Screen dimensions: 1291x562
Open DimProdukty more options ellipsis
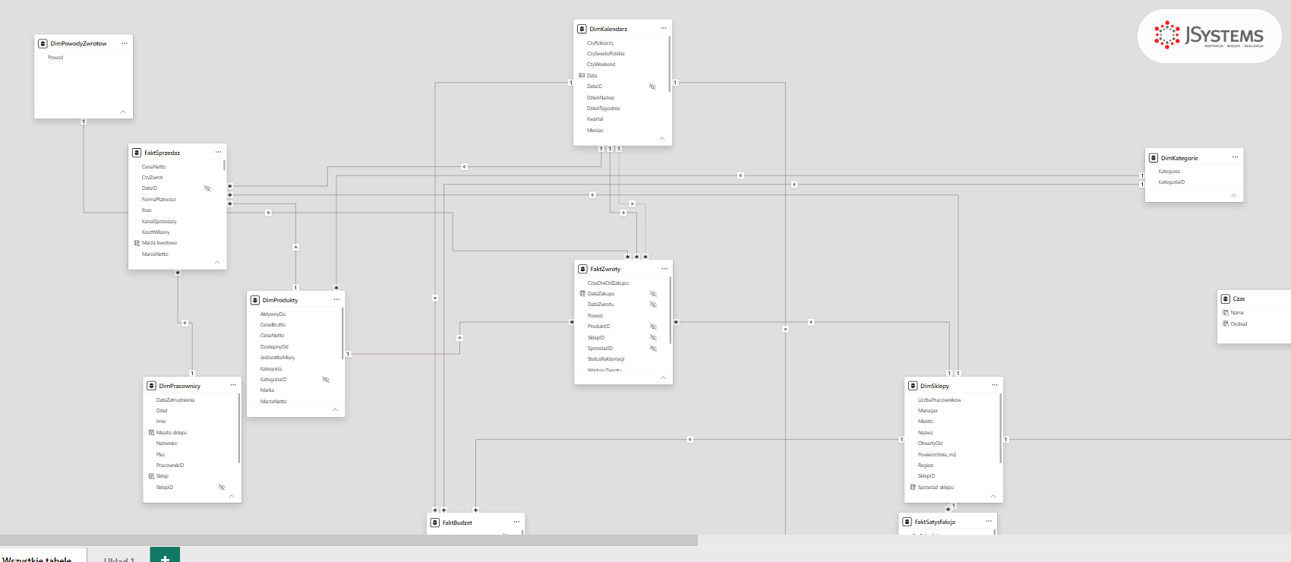click(336, 299)
